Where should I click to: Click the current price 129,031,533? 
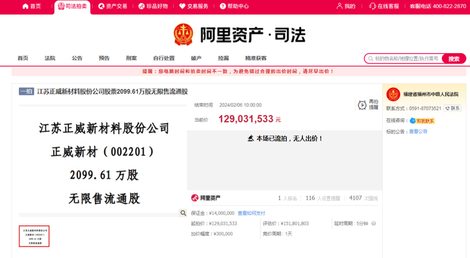click(246, 119)
